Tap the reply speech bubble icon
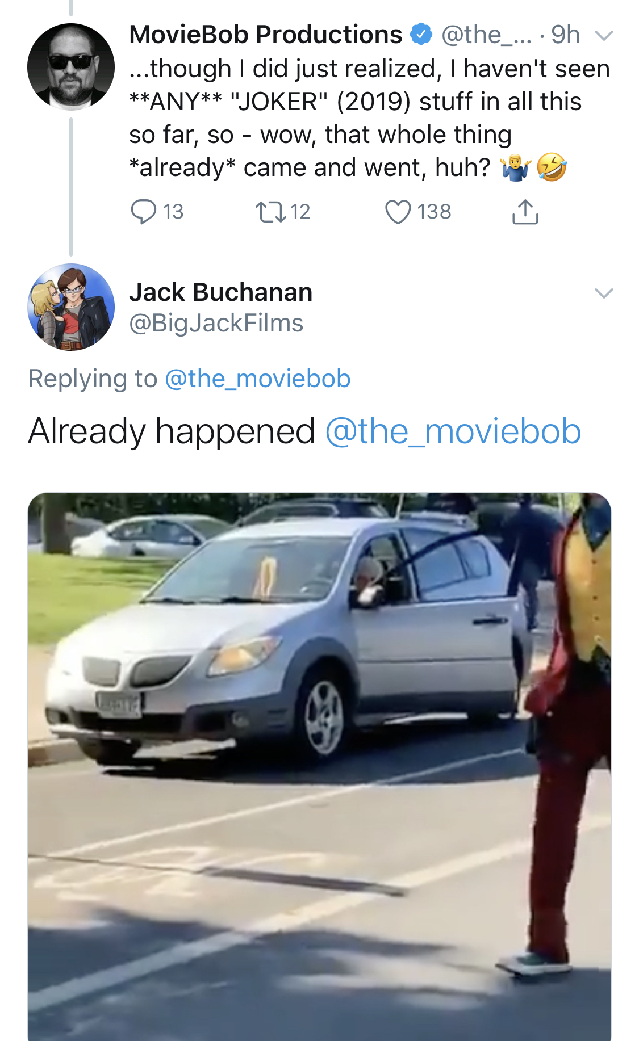Screen dimensions: 639x1041 pos(143,212)
